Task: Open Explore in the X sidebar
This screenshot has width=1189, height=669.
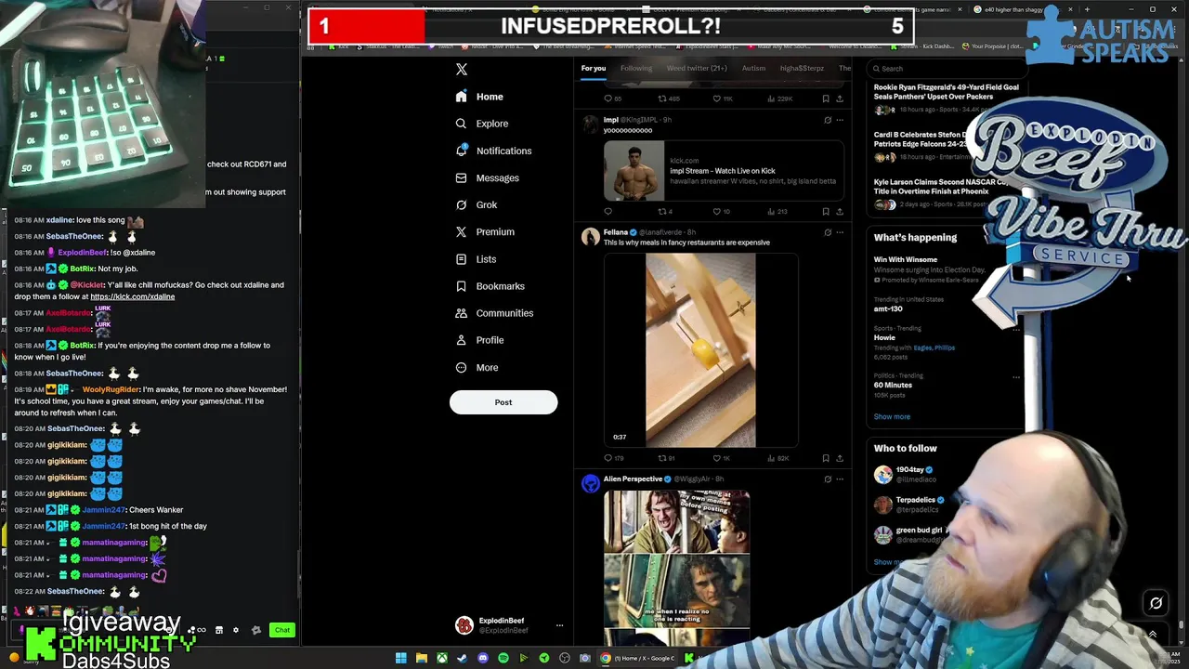Action: coord(481,124)
